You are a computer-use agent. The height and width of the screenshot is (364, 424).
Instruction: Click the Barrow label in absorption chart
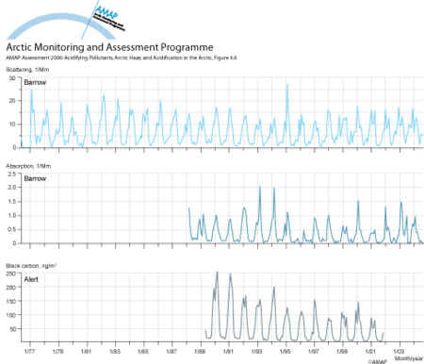[35, 178]
